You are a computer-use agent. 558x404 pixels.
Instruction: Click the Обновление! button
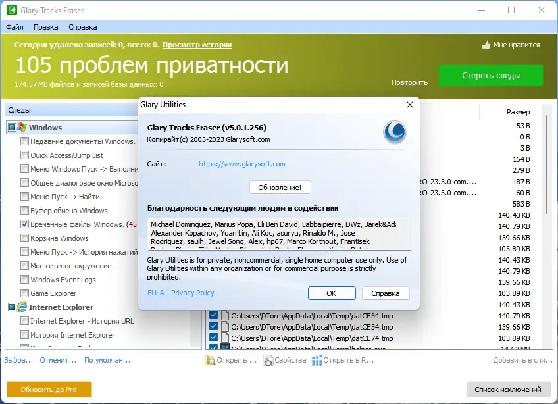click(280, 188)
